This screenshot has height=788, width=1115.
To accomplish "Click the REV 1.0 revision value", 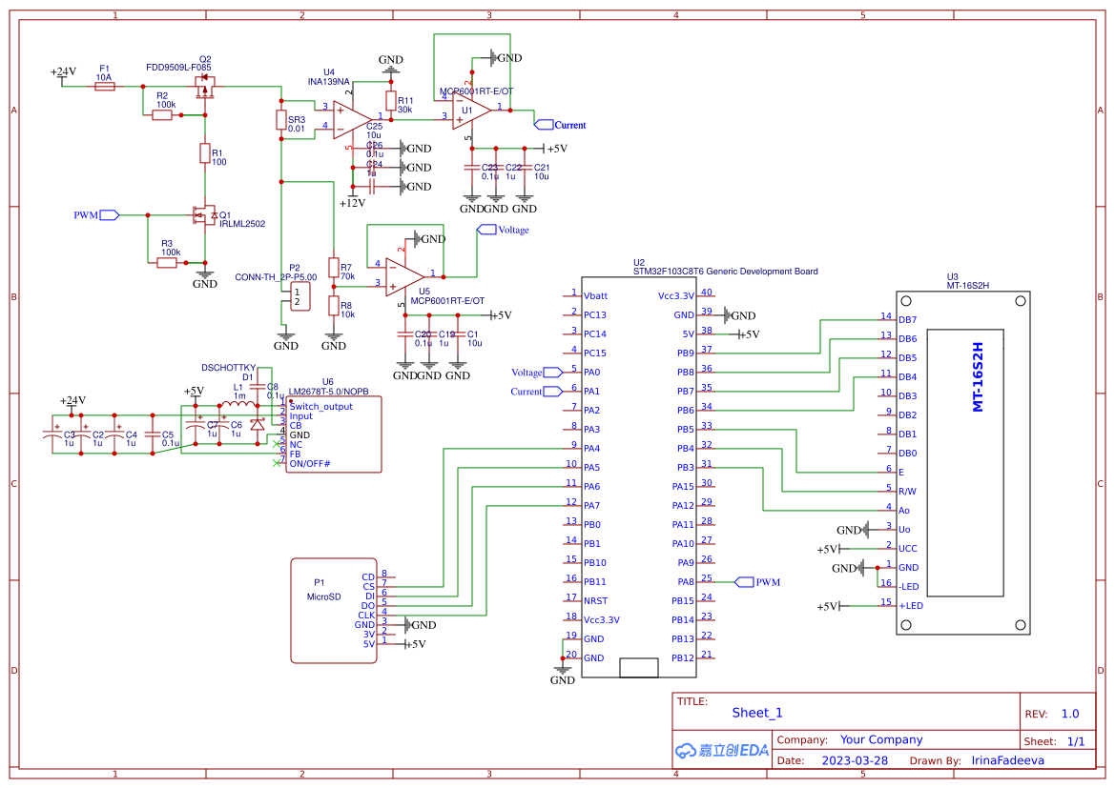I will tap(1072, 713).
